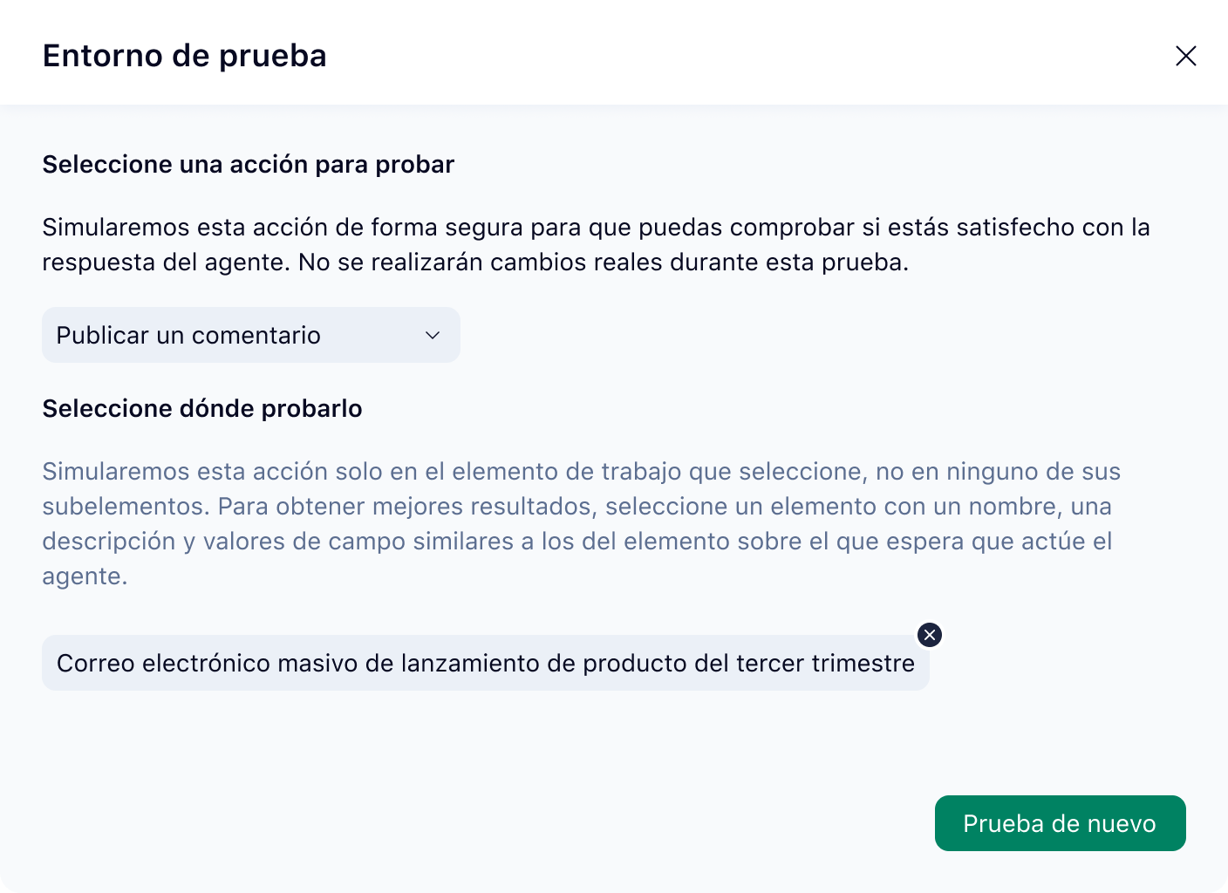Dismiss the 'Correo electrónico masivo' selection
This screenshot has width=1228, height=893.
click(930, 635)
